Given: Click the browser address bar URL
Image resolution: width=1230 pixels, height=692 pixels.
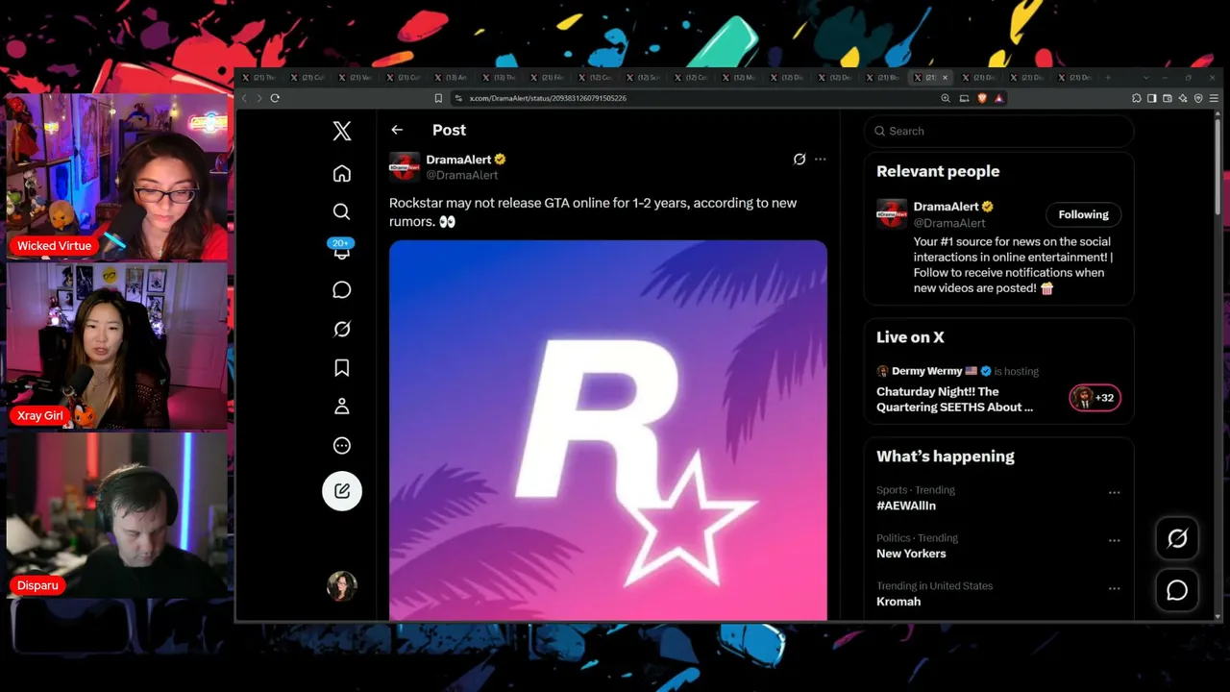Looking at the screenshot, I should 548,98.
